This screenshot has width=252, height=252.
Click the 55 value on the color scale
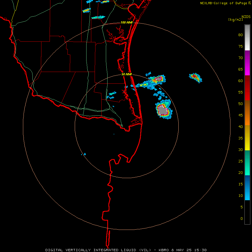pos(241,92)
